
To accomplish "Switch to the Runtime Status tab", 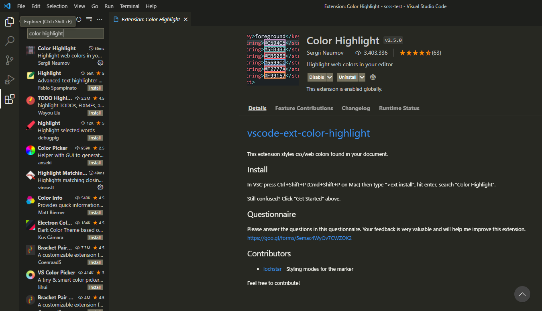I will pyautogui.click(x=399, y=108).
